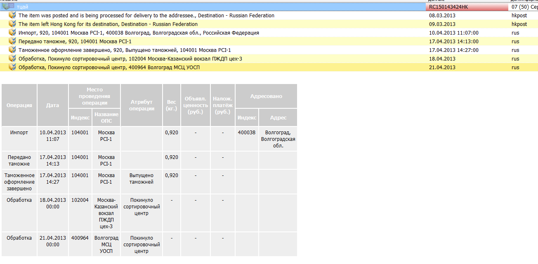Viewport: 538px width, 264px height.
Task: Click the "Налож. платёж (руб.)" table header
Action: point(223,105)
